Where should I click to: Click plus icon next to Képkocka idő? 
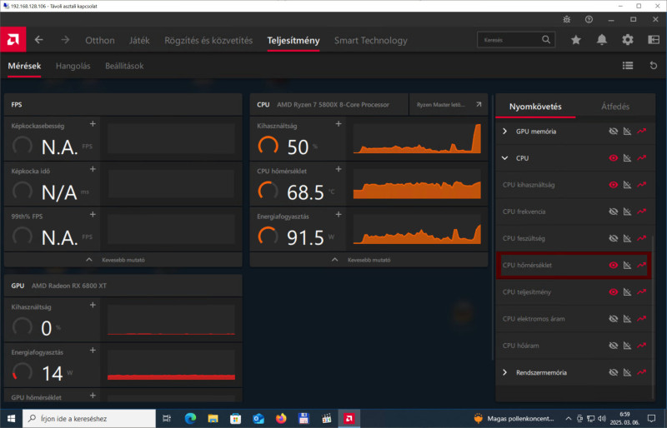[x=93, y=169]
